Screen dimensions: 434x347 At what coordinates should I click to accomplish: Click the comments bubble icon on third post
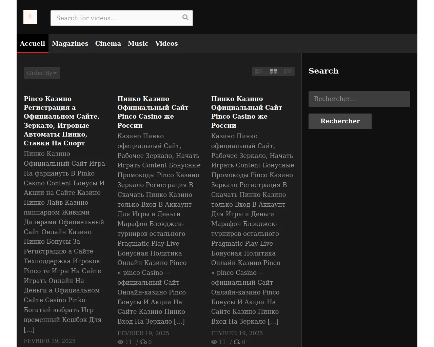coord(237,342)
